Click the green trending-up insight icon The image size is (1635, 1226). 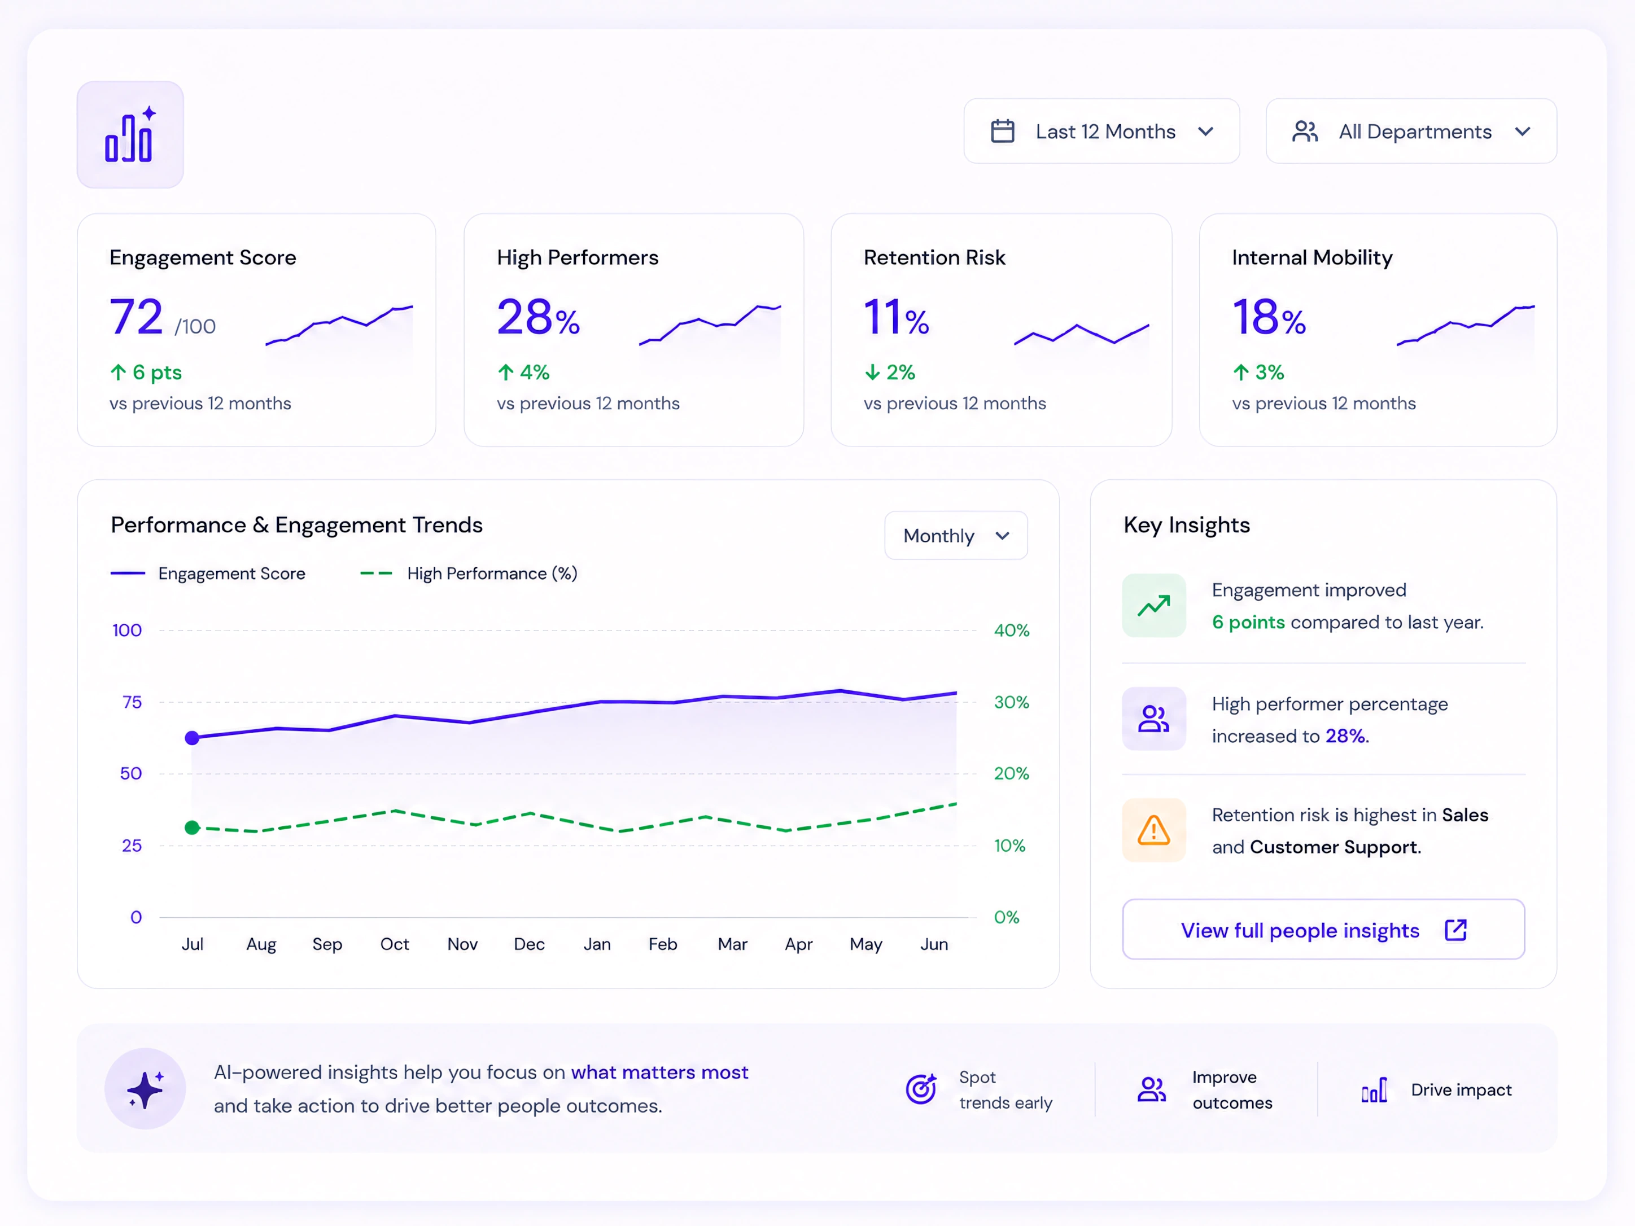click(1154, 606)
